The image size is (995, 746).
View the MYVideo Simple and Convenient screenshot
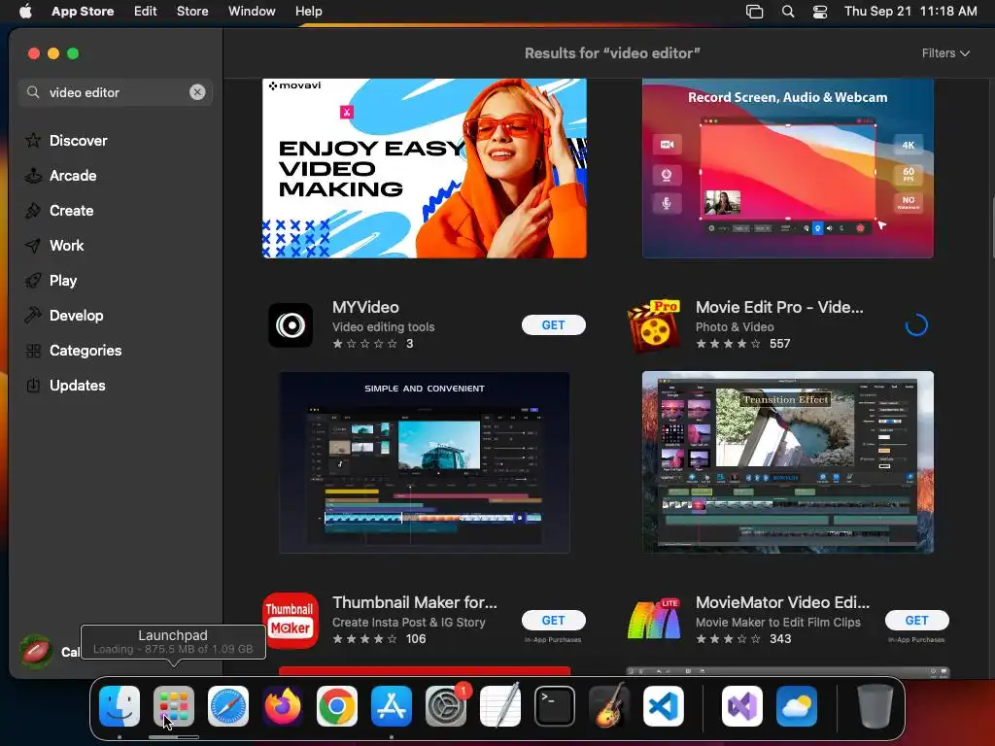425,462
